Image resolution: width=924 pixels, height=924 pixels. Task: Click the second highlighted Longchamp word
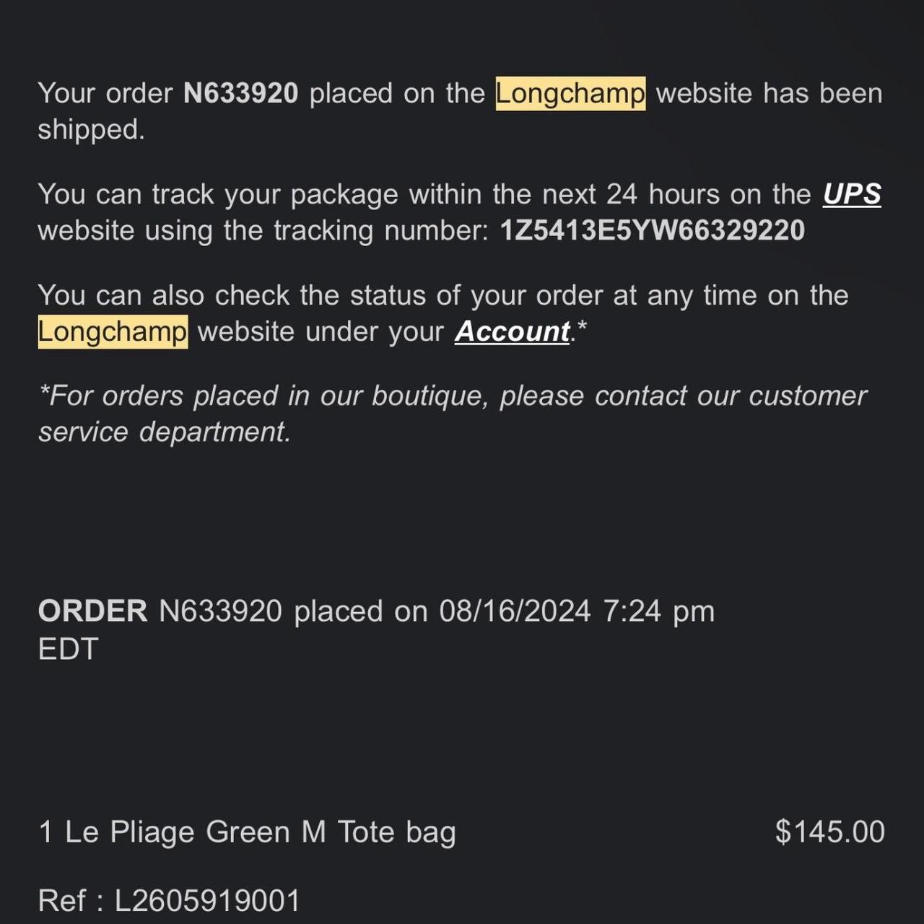[x=113, y=331]
